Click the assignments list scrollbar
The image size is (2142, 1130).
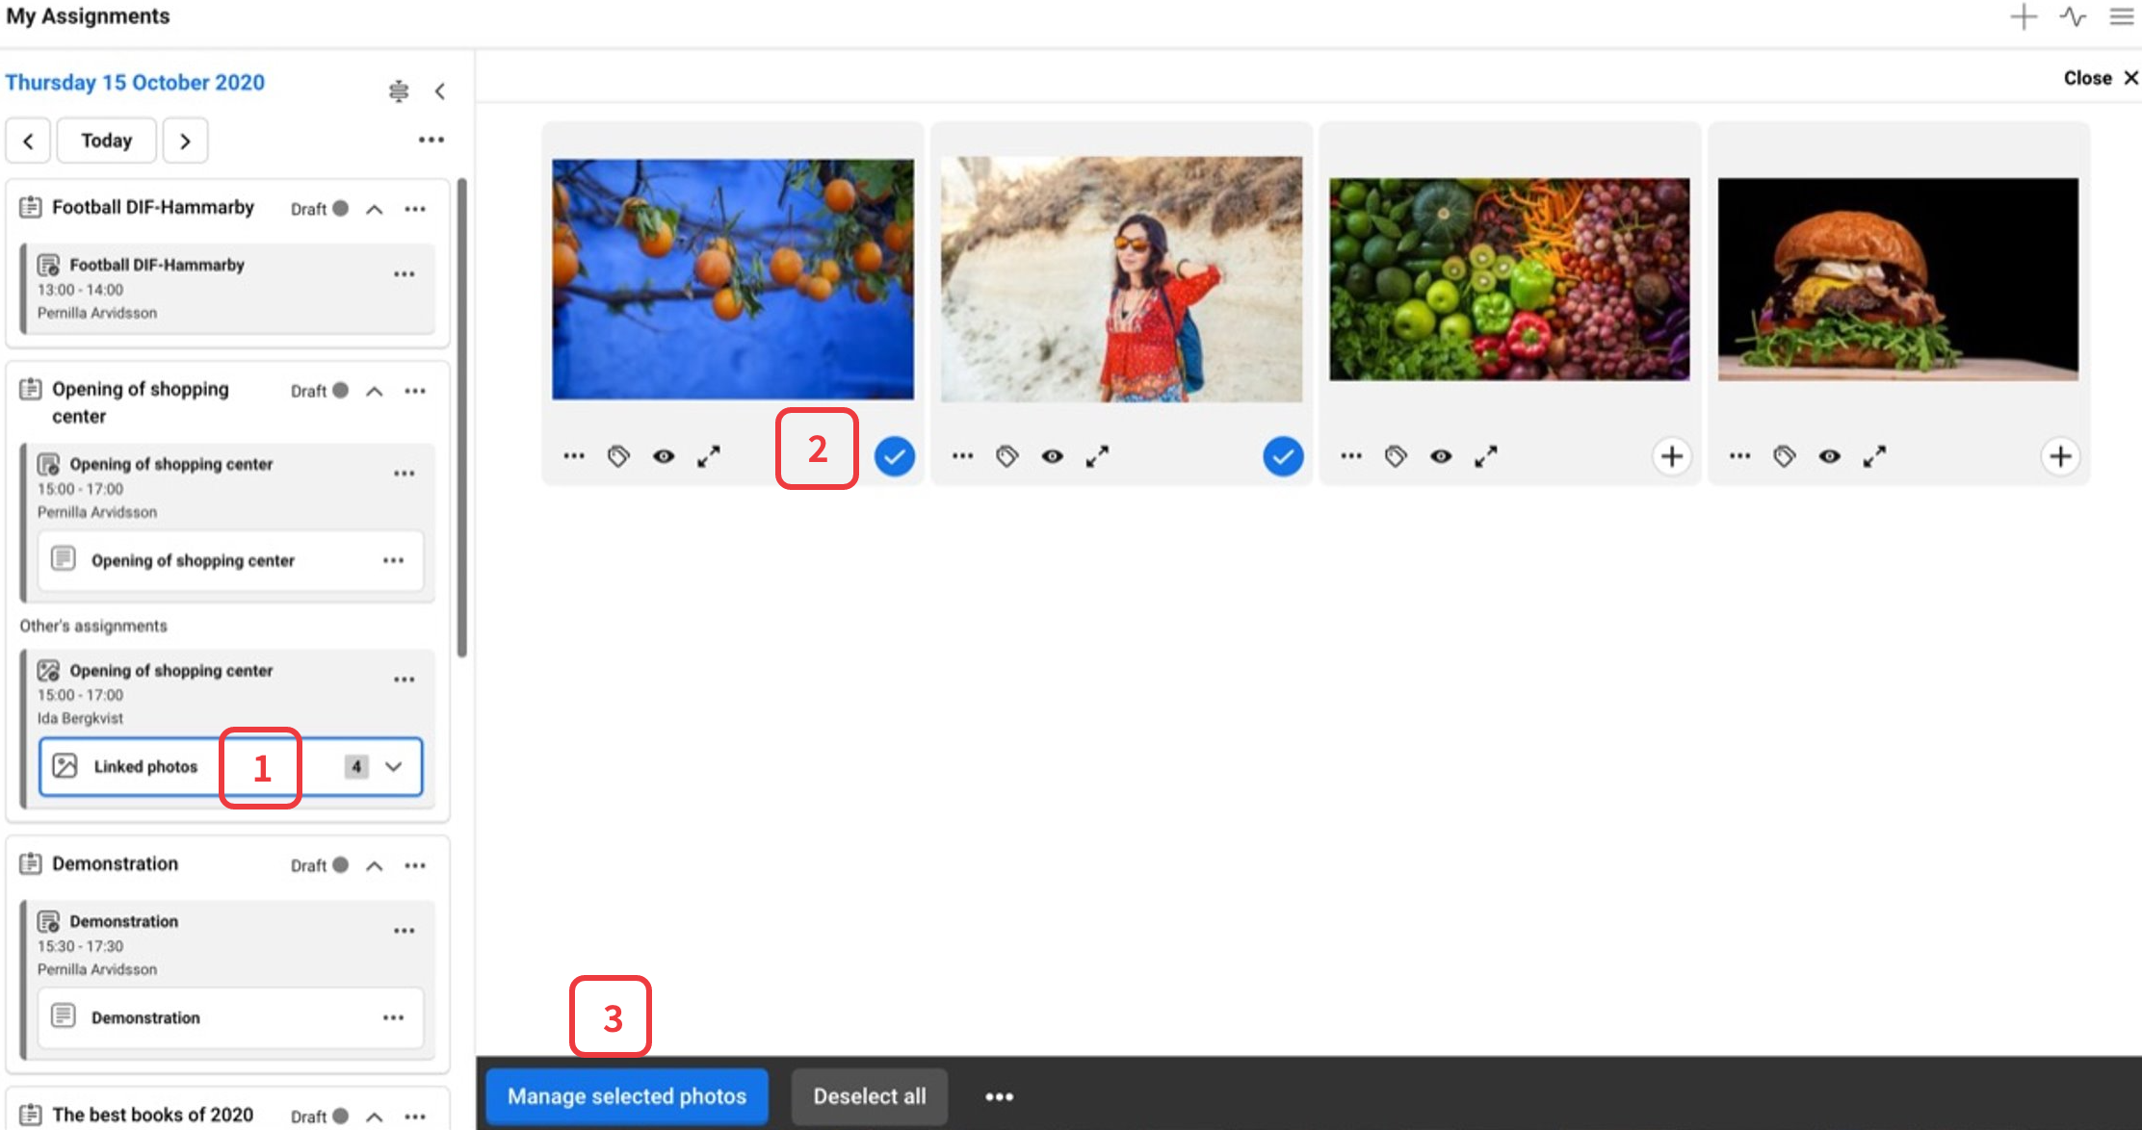tap(462, 418)
